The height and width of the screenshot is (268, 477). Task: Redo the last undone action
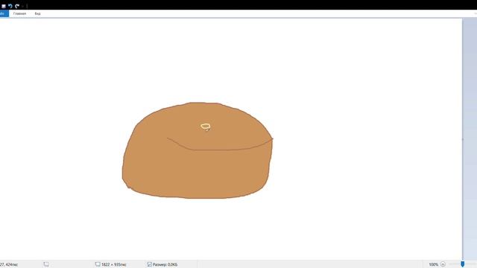coord(17,6)
